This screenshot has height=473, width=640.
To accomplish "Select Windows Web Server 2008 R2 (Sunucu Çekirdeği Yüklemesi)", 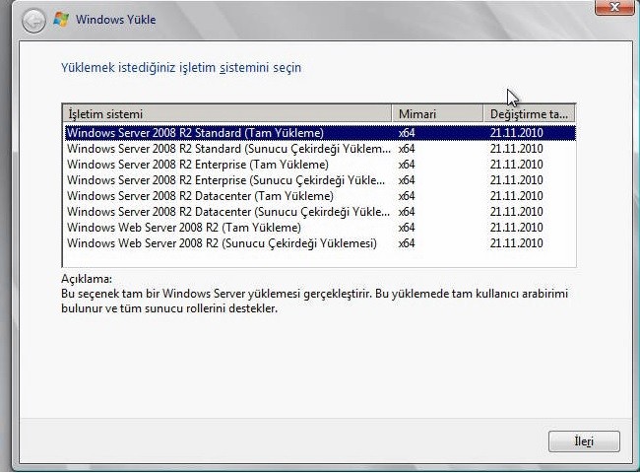I will click(319, 243).
